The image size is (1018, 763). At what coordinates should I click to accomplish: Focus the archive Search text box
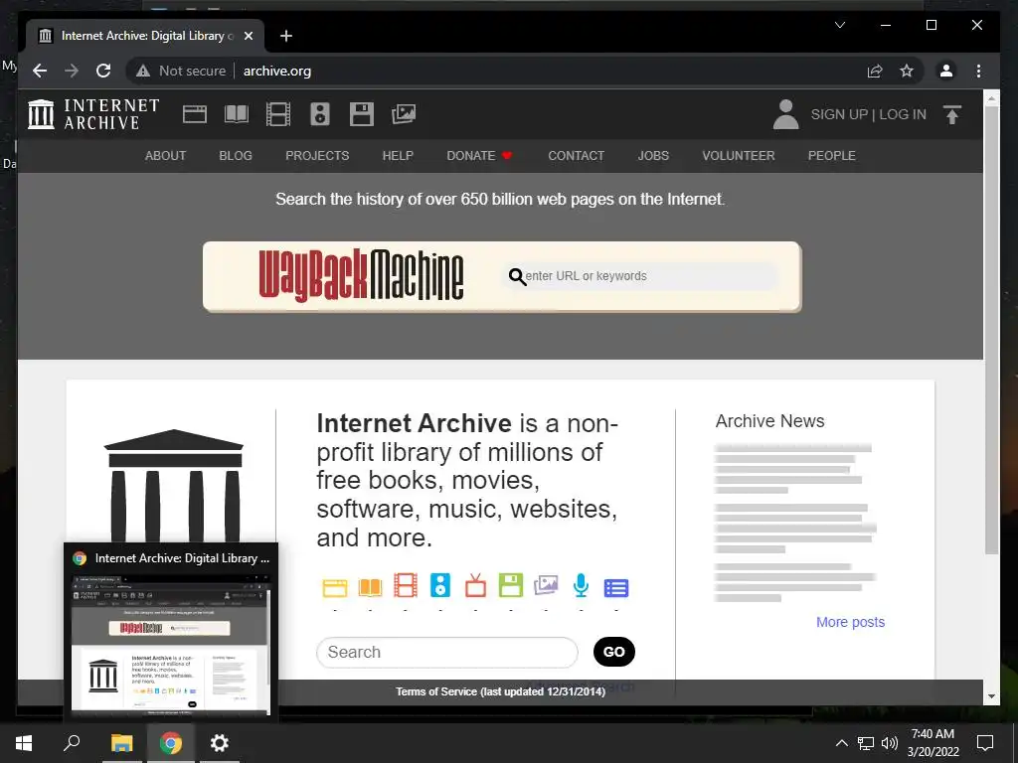click(x=446, y=652)
